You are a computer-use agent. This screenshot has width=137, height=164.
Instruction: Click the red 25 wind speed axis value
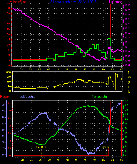click(x=9, y=39)
